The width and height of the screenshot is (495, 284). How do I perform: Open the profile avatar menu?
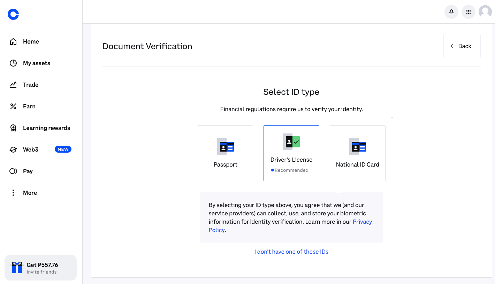[485, 11]
